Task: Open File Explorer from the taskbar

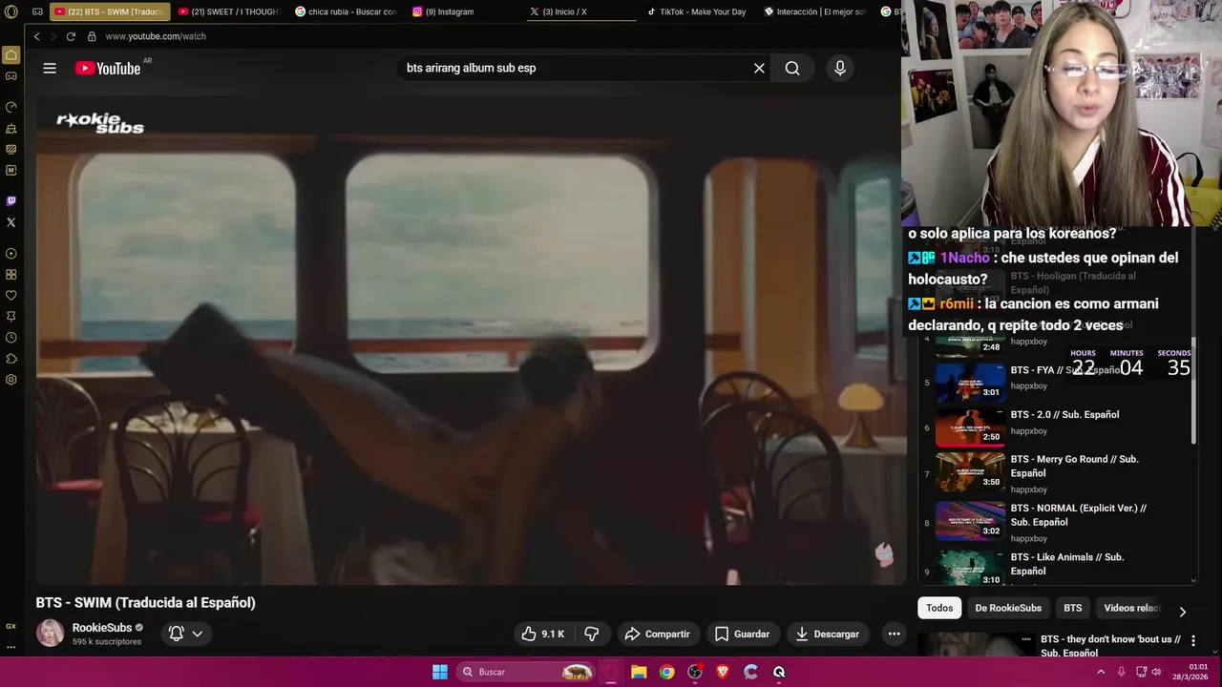Action: coord(639,672)
